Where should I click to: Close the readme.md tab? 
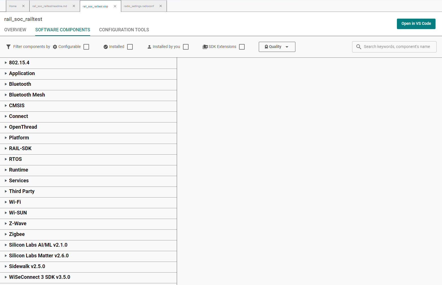tap(74, 6)
